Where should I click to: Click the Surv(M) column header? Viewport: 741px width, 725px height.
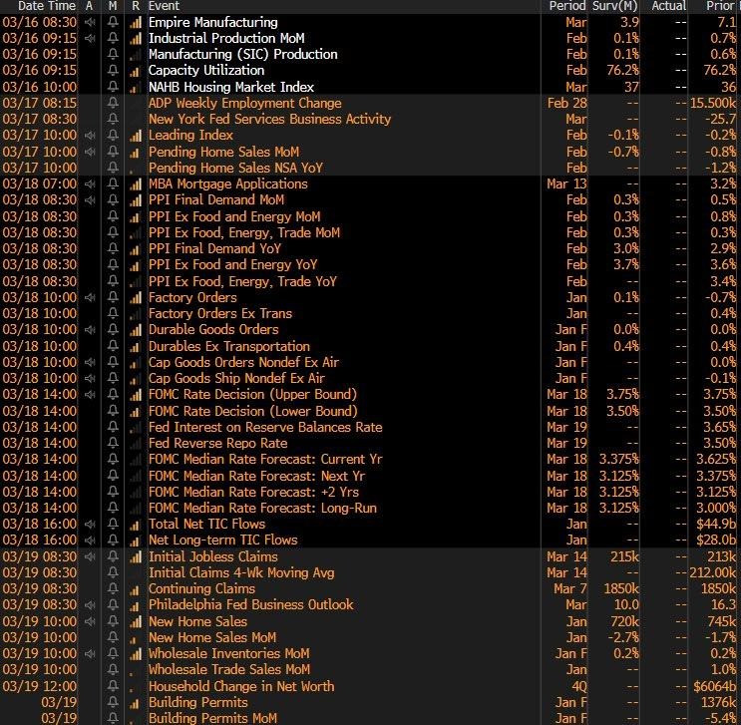point(617,6)
